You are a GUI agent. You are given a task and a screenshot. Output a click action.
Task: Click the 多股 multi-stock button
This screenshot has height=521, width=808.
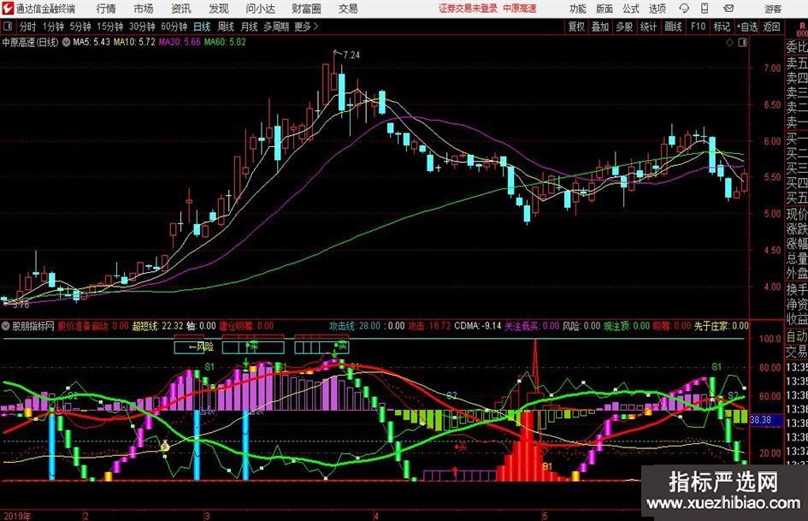[x=624, y=27]
